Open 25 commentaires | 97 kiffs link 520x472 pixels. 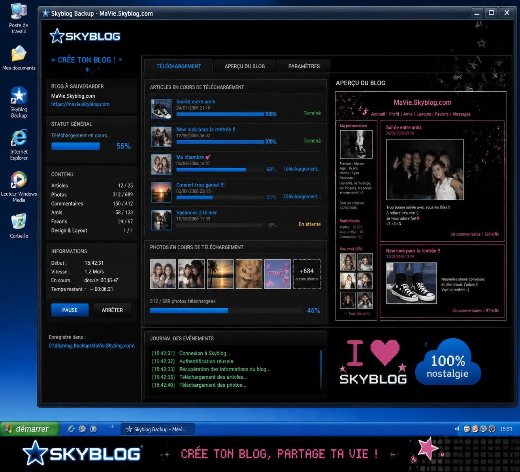[x=475, y=310]
